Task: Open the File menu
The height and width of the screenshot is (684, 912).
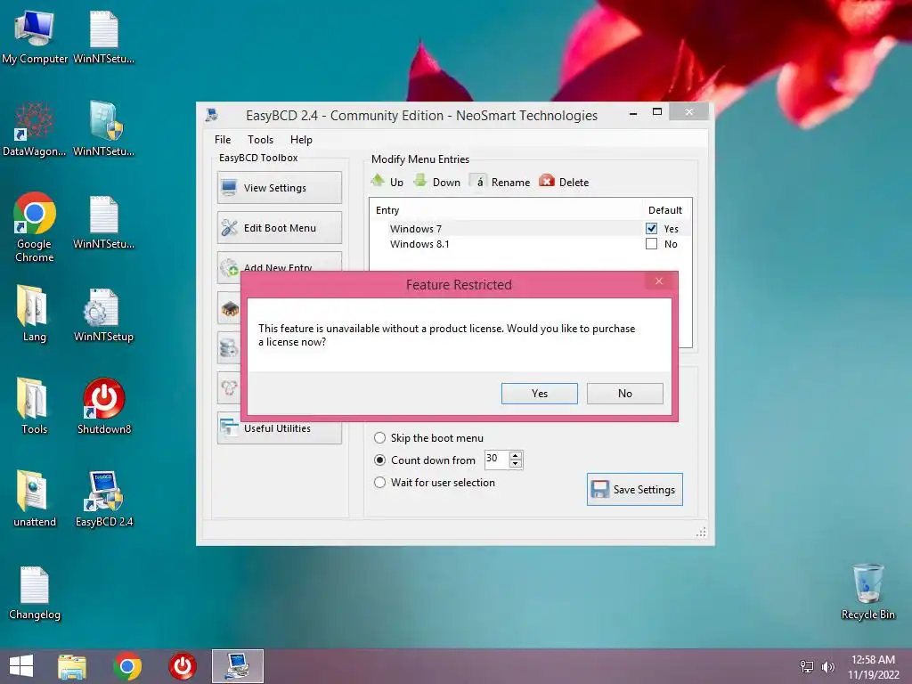Action: tap(222, 140)
